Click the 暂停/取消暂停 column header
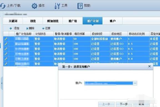160x107 pixels. (63, 34)
